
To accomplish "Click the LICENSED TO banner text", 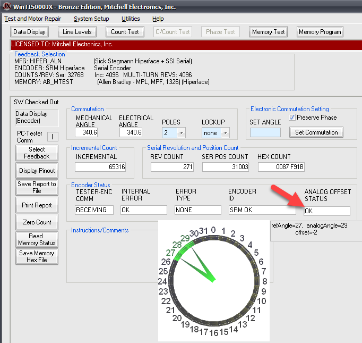I will tap(62, 44).
